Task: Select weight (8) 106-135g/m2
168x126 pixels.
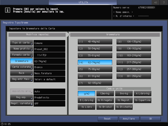Action: pyautogui.click(x=134, y=42)
